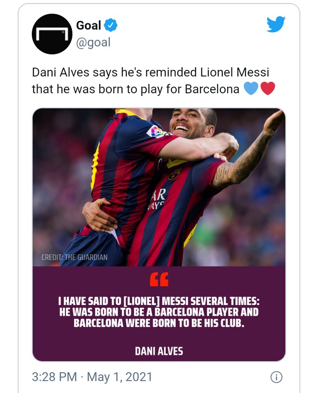318x393 pixels.
Task: Click the blue verified badge
Action: click(x=110, y=26)
